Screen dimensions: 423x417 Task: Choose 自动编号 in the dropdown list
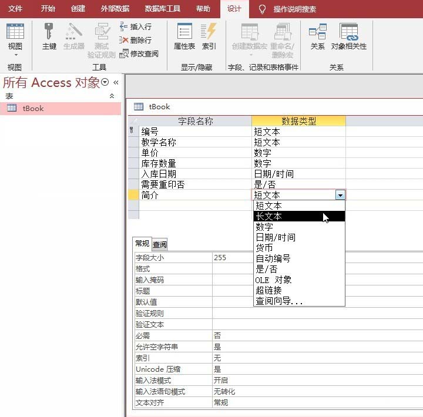[299, 258]
